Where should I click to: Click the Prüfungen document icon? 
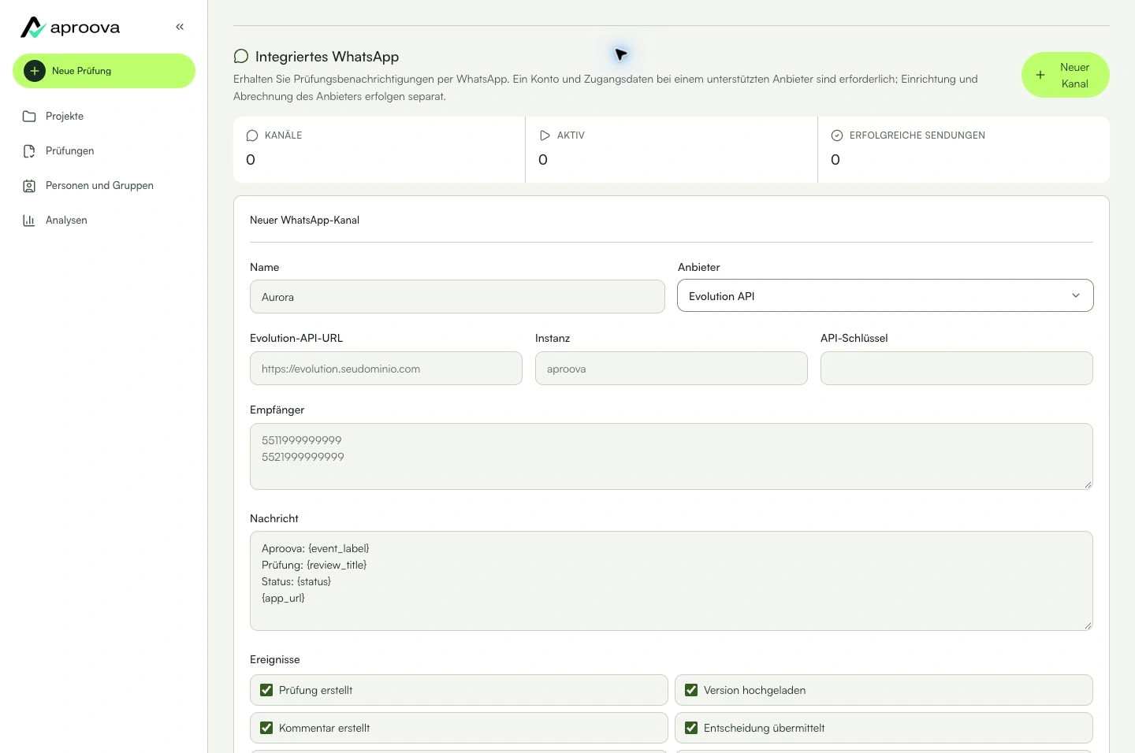tap(29, 151)
